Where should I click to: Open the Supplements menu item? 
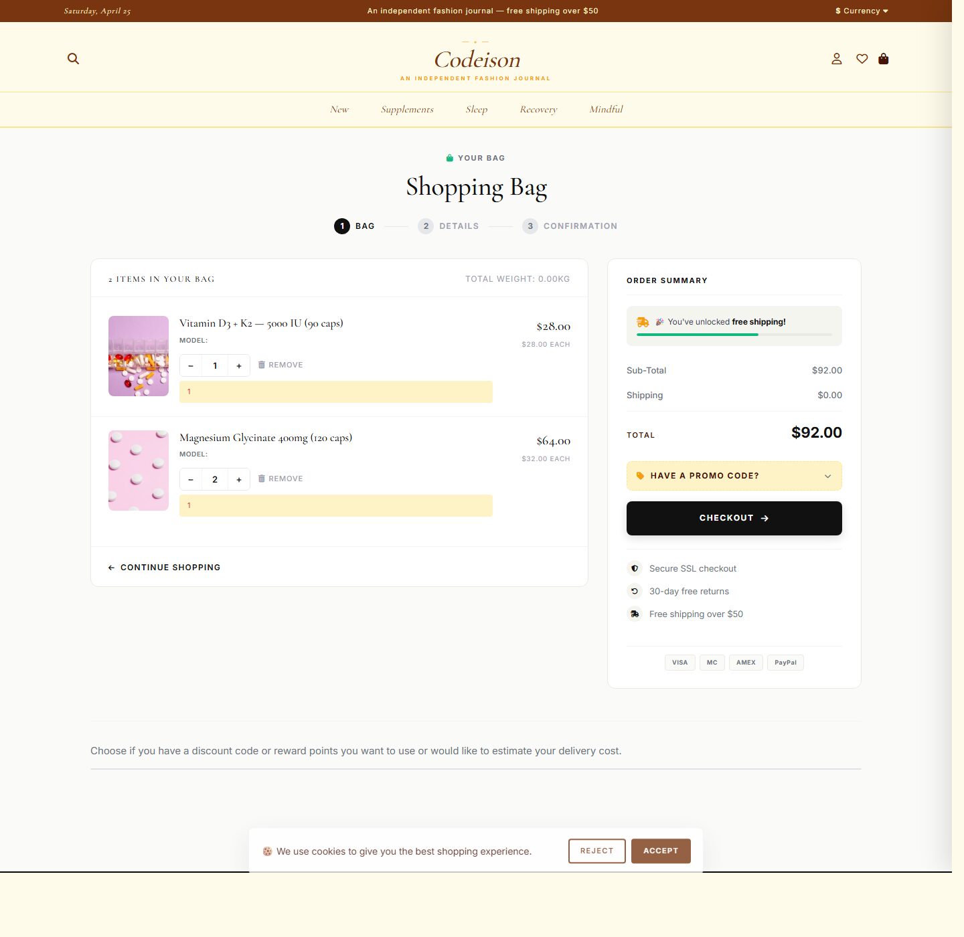(407, 109)
